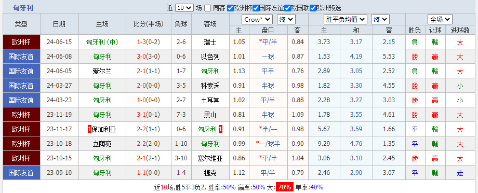The width and height of the screenshot is (478, 193).
Task: Click handicap *一/球半 in 立陶宛 row
Action: [268, 144]
